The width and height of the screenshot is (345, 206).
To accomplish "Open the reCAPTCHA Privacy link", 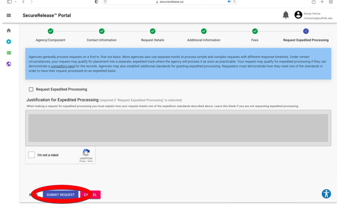I will pos(82,161).
